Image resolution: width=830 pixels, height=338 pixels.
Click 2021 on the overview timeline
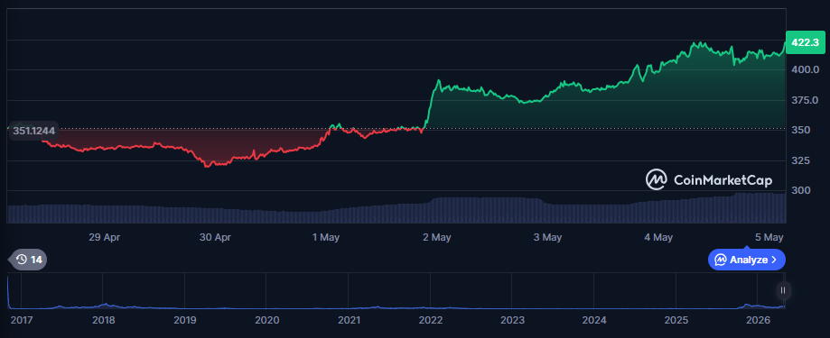(349, 320)
